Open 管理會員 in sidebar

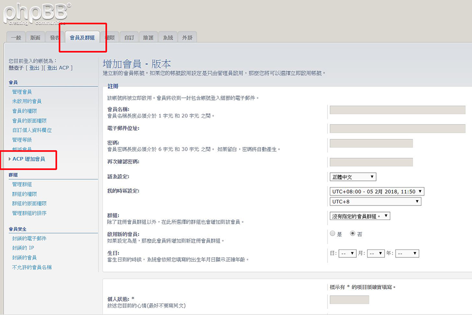pyautogui.click(x=22, y=92)
